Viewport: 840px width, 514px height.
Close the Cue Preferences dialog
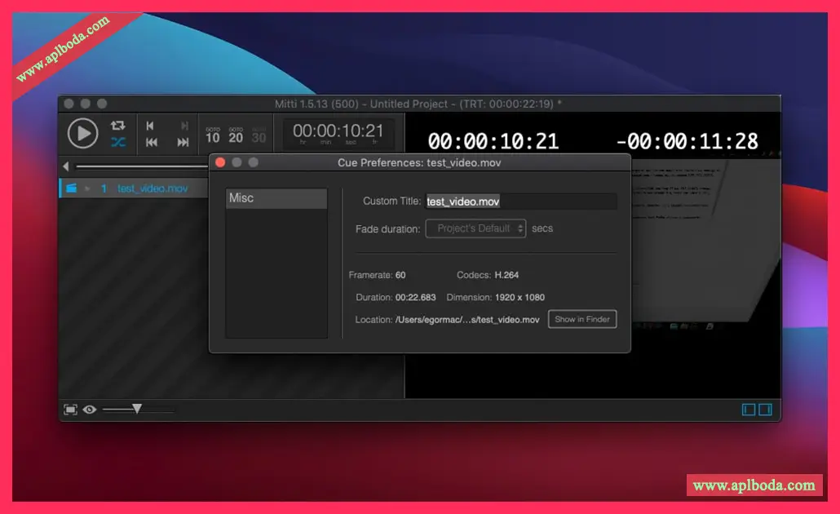[x=220, y=162]
